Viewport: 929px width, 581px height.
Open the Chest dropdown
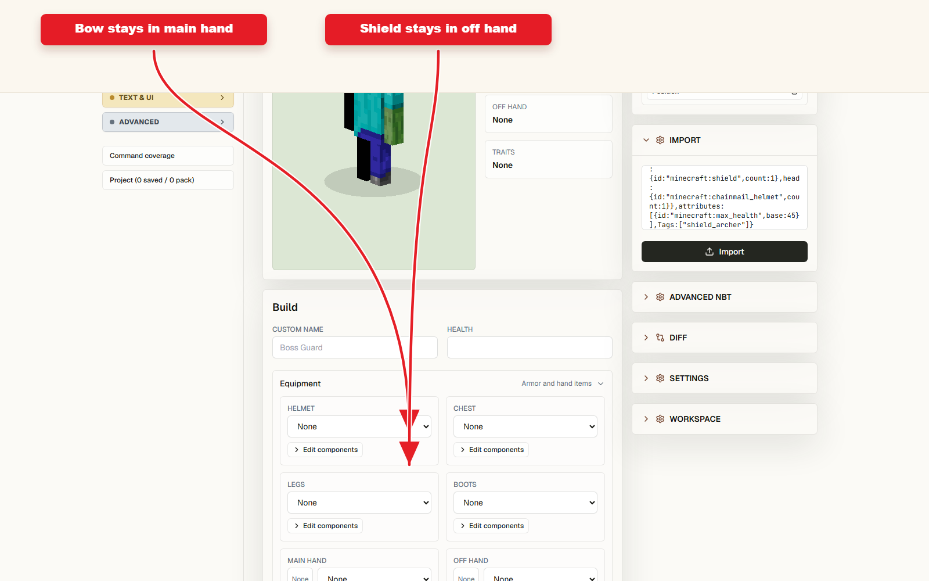[525, 426]
